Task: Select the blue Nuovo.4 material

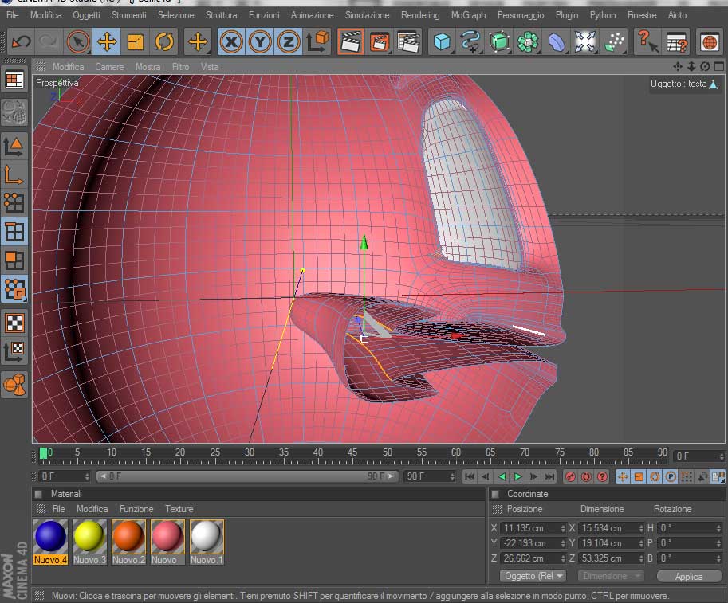Action: pyautogui.click(x=49, y=536)
